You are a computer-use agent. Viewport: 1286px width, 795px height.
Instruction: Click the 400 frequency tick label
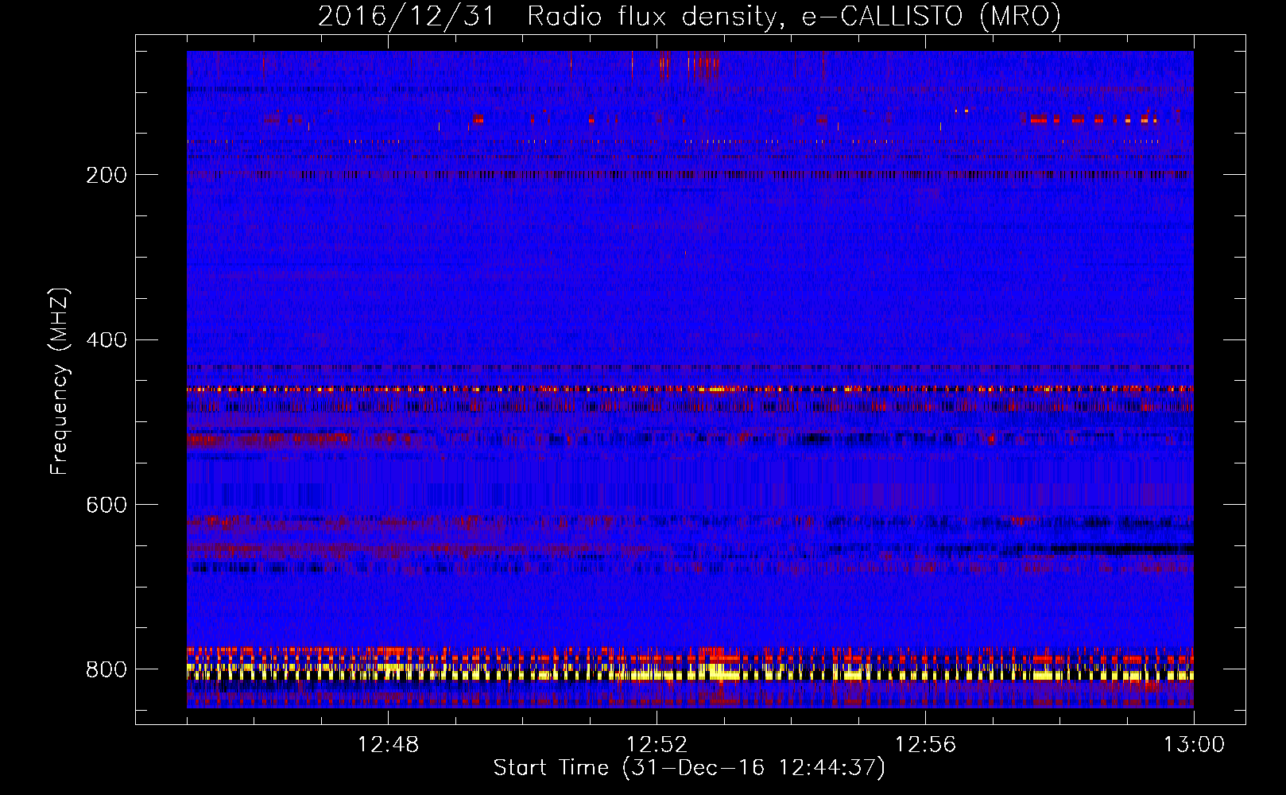tap(107, 340)
